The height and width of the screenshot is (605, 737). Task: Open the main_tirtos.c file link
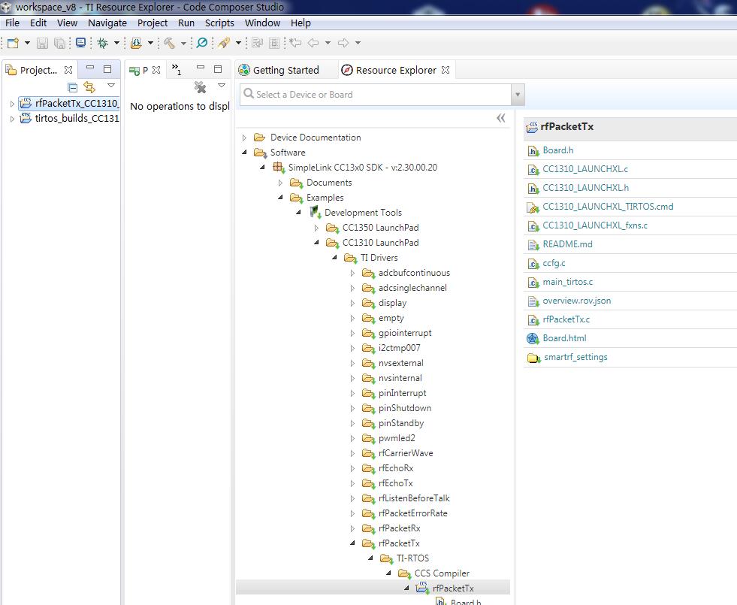[567, 282]
